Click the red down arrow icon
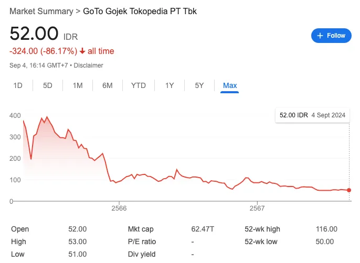Screen dimensions: 360x263 coord(82,51)
